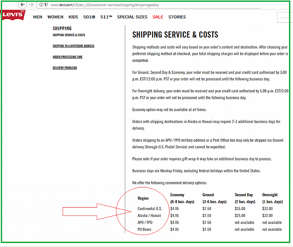Click the Overnight column header
This screenshot has width=293, height=247.
pos(270,195)
